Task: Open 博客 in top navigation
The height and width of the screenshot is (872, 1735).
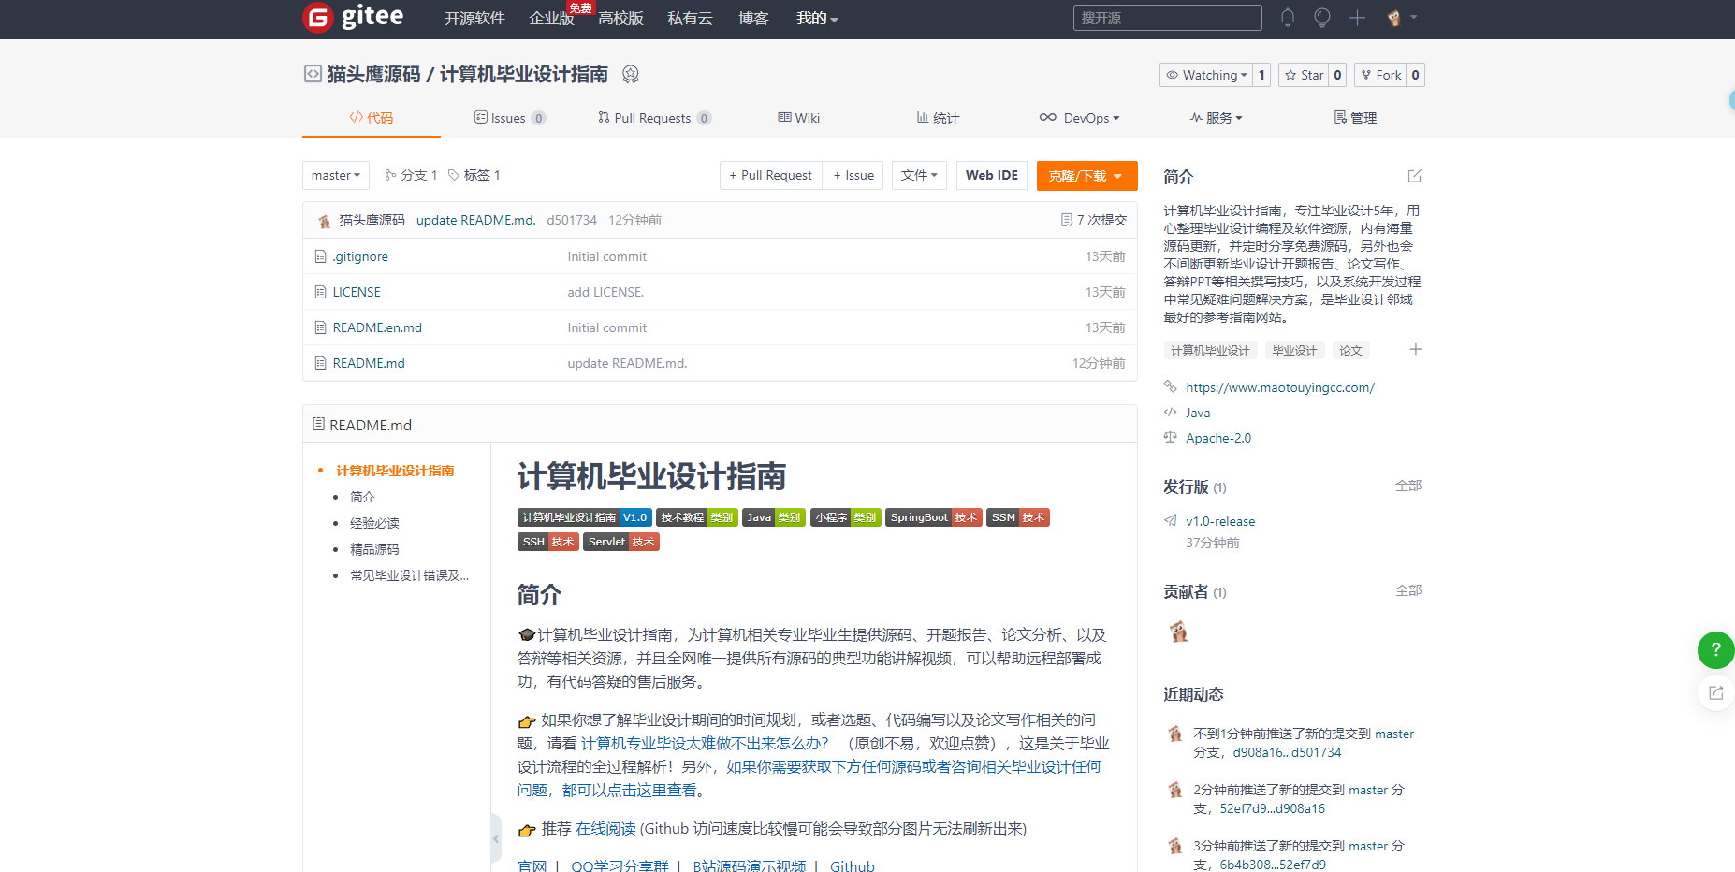Action: 753,19
